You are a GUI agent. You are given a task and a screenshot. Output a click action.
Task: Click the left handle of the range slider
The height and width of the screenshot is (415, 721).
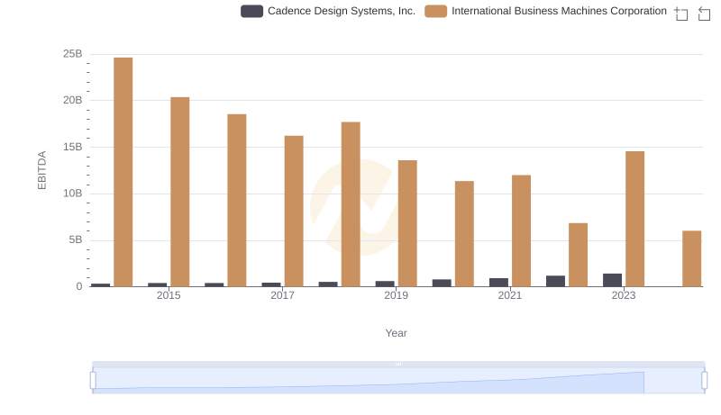(x=93, y=381)
